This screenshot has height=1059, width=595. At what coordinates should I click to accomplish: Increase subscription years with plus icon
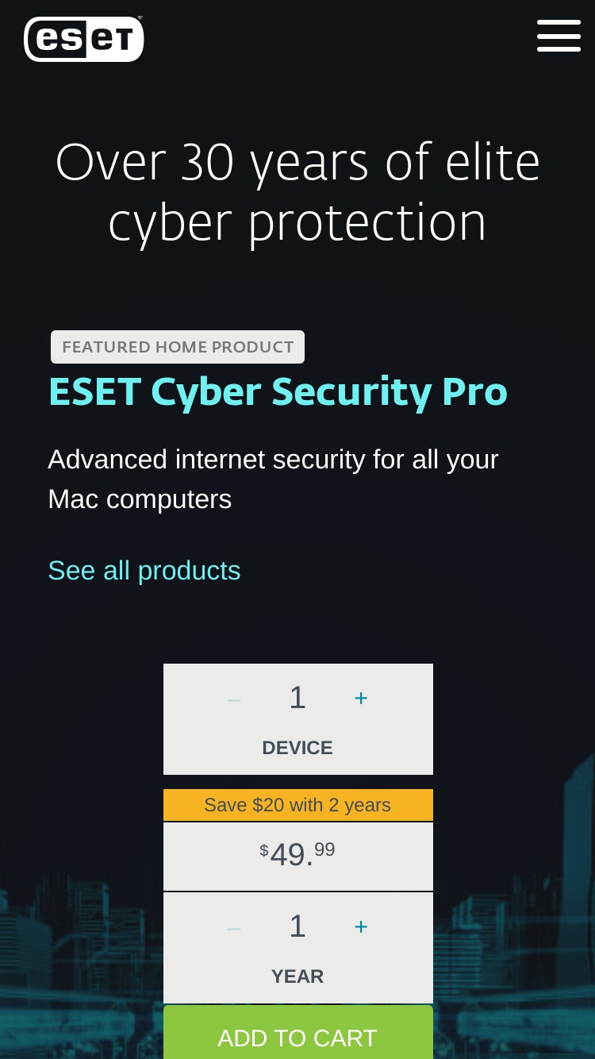[x=361, y=926]
